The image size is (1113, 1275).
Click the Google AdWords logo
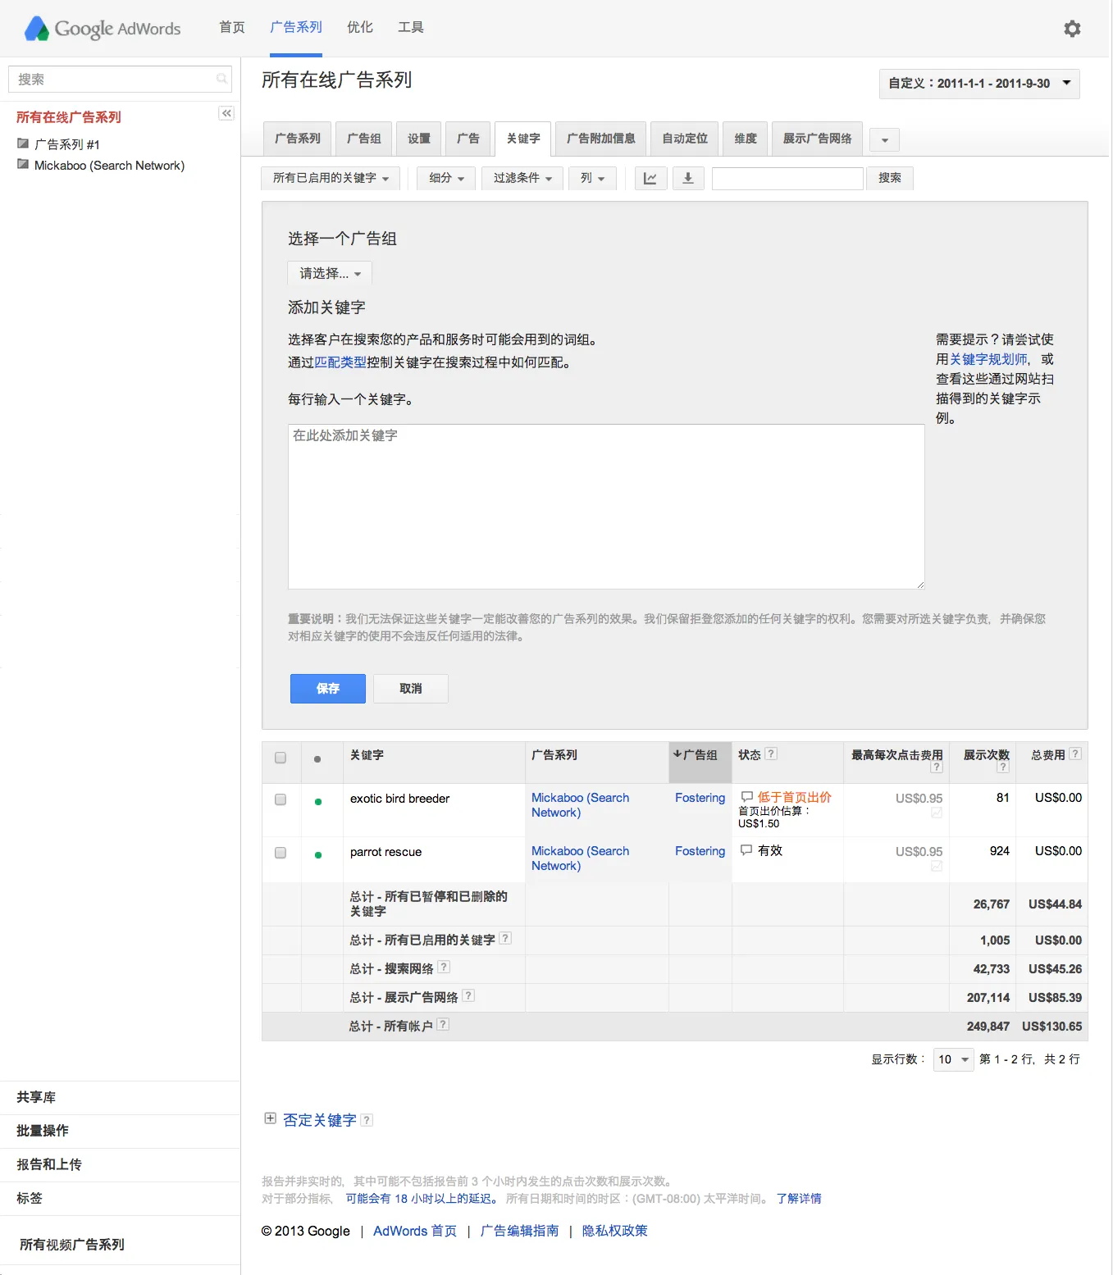tap(103, 29)
